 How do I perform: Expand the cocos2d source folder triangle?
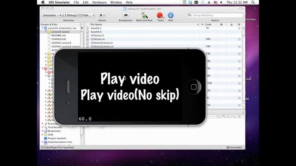pos(46,32)
